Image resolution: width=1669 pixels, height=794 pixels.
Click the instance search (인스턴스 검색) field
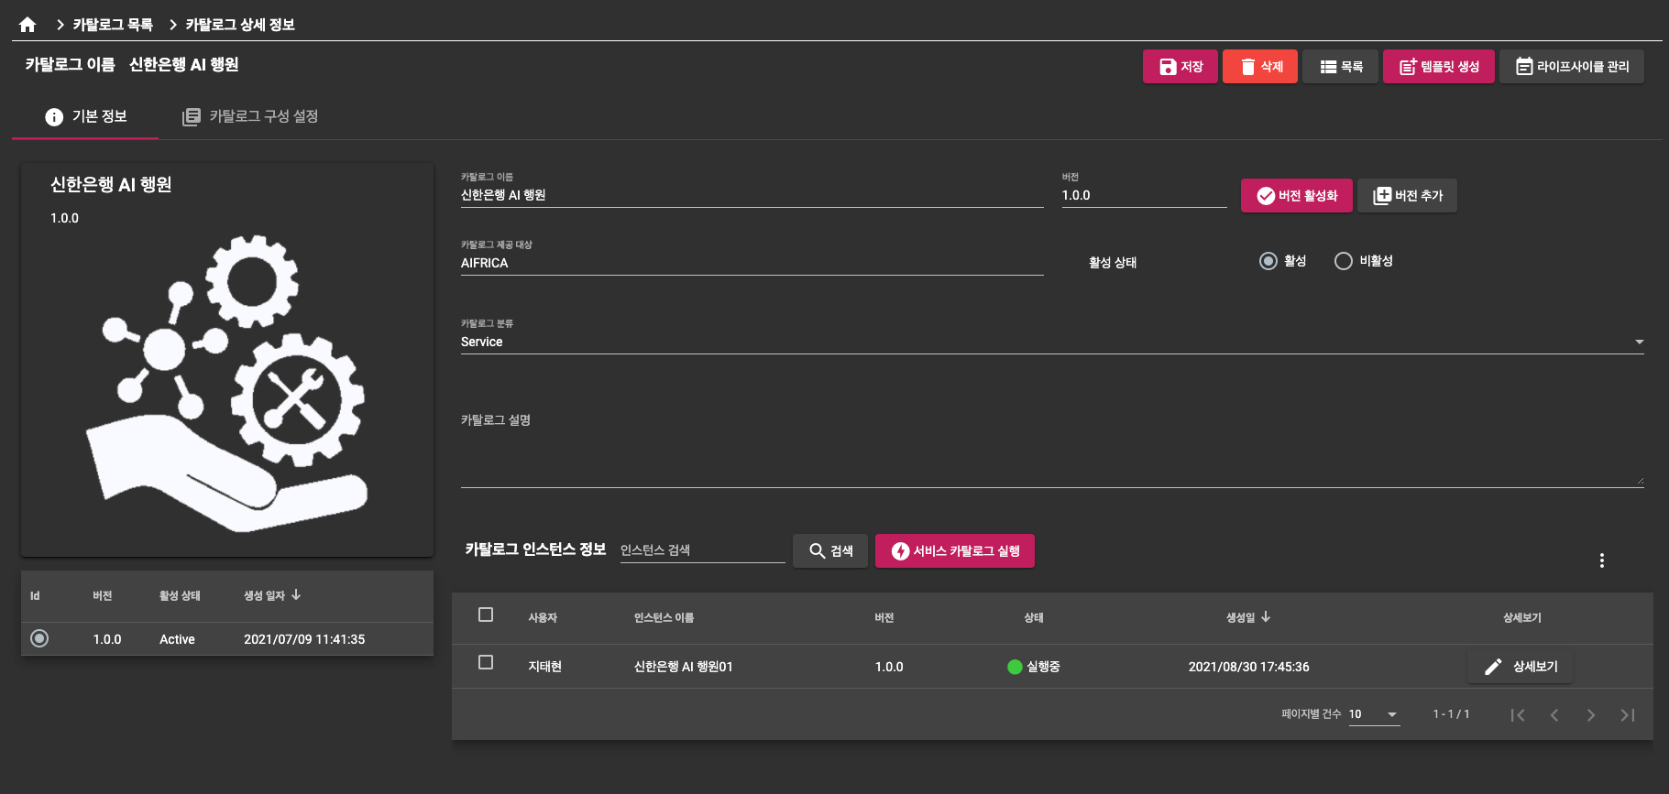701,550
